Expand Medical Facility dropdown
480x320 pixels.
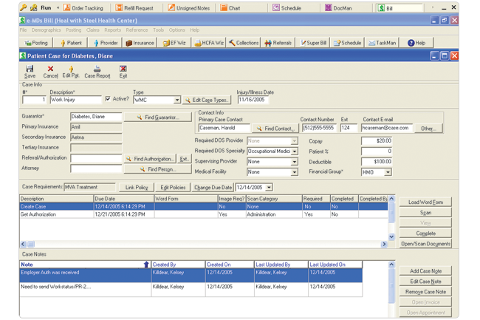coord(294,172)
